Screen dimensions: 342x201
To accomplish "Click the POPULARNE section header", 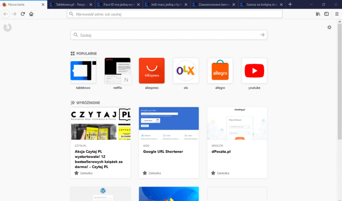I will coord(84,54).
